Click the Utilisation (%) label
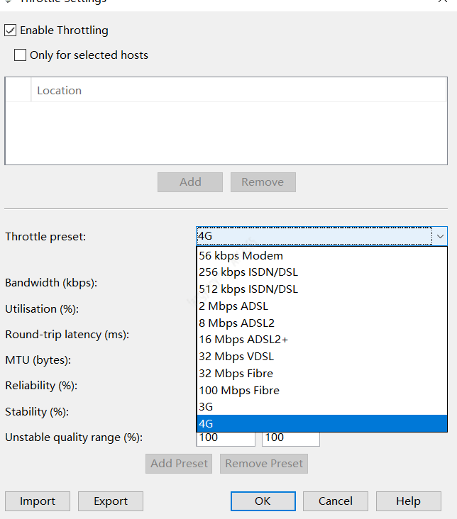457x519 pixels. pos(42,309)
